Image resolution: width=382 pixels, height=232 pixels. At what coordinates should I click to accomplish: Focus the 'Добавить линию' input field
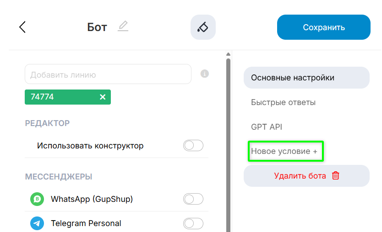108,74
